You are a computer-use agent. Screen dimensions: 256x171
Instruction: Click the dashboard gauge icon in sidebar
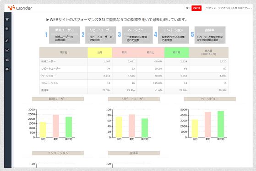pyautogui.click(x=7, y=69)
